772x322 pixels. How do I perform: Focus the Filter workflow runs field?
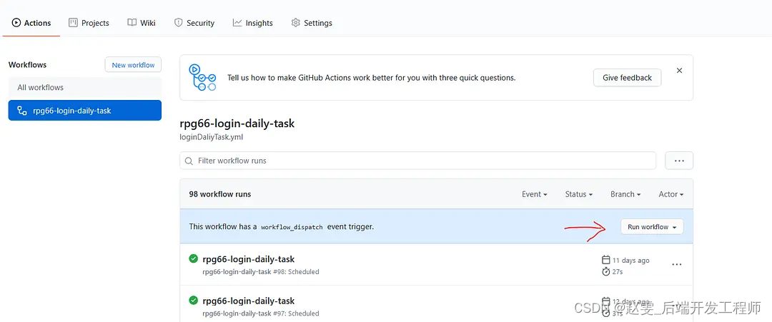tap(418, 161)
